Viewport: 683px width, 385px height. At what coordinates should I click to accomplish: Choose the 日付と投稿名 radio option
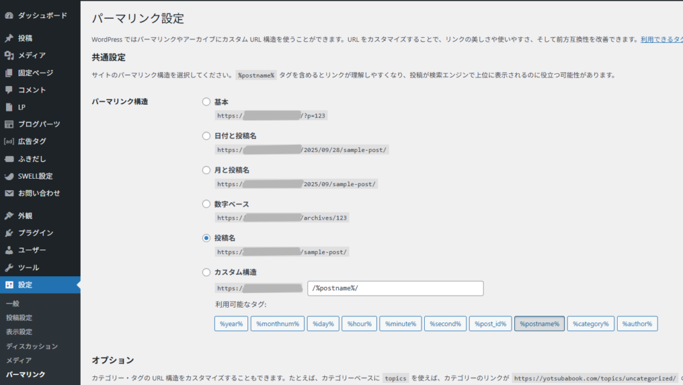click(x=206, y=136)
